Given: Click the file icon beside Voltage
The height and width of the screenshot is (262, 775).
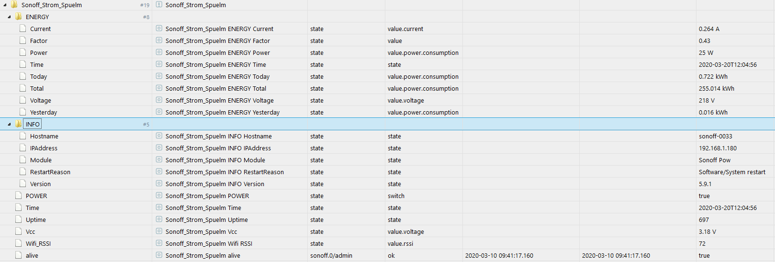Looking at the screenshot, I should click(x=23, y=100).
